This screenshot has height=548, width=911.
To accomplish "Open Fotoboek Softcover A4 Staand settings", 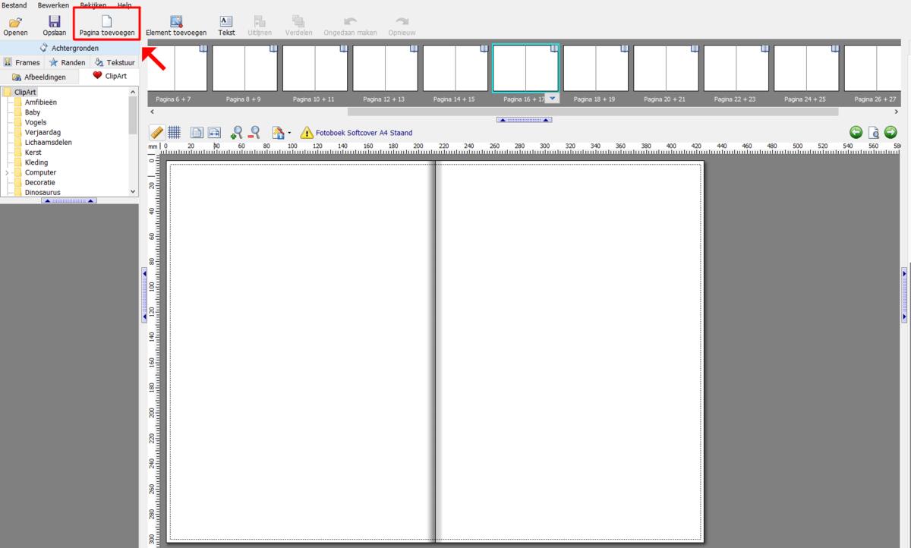I will tap(363, 132).
